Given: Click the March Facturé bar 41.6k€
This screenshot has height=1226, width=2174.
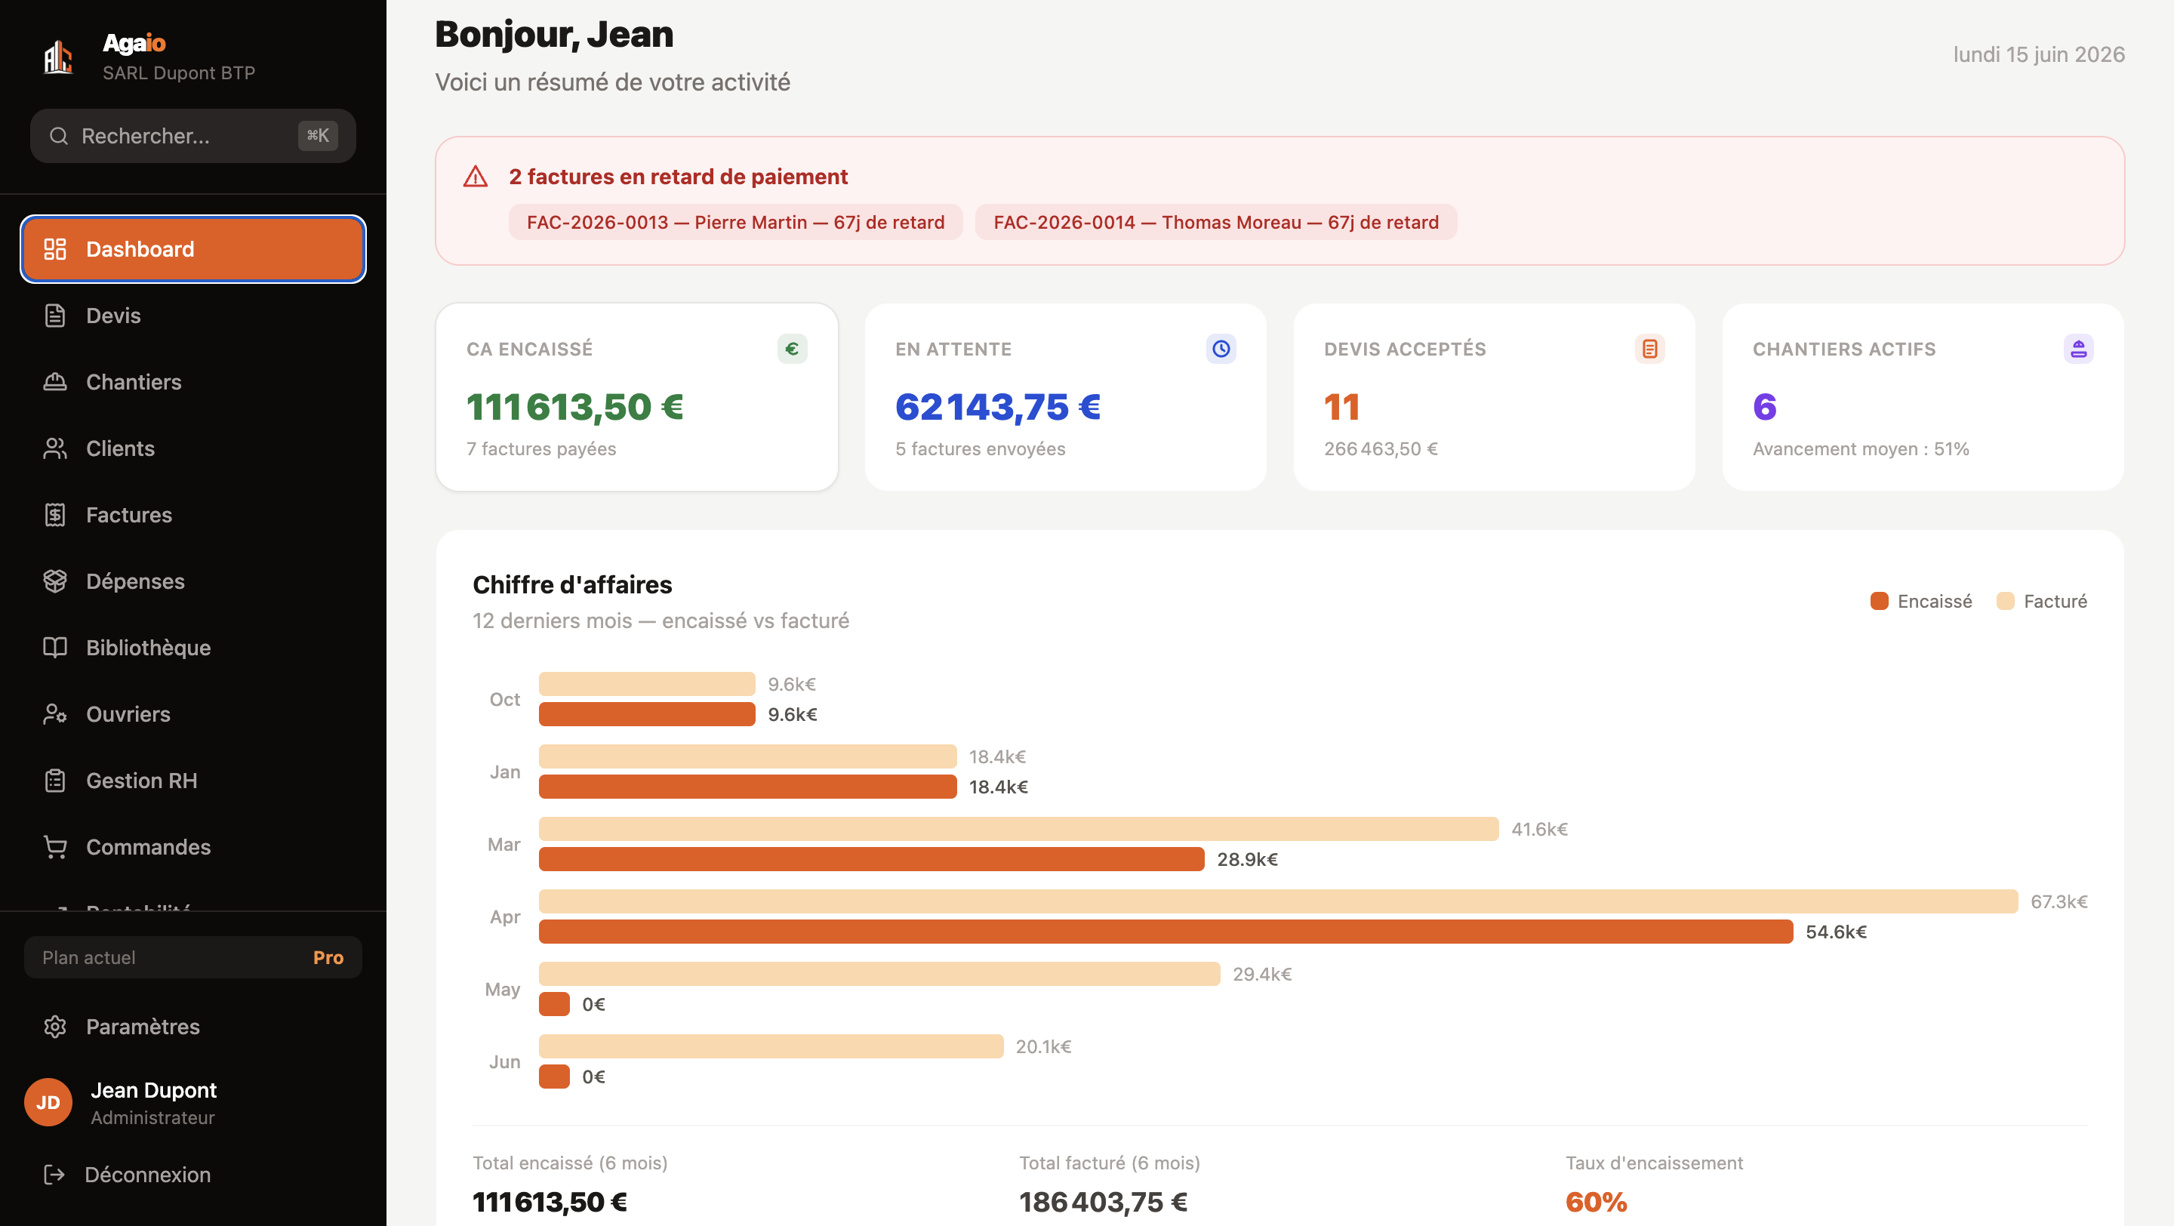Looking at the screenshot, I should (x=1018, y=829).
